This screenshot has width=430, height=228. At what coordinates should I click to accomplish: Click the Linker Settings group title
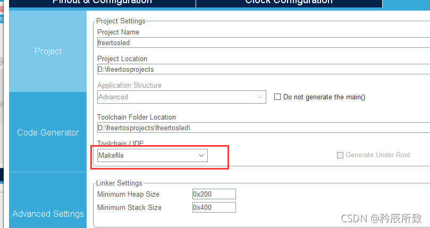(x=120, y=183)
